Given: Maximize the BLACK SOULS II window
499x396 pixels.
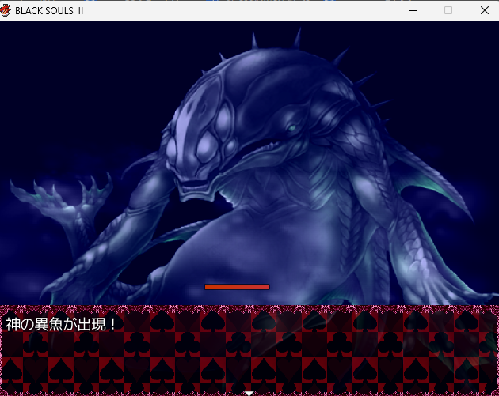Looking at the screenshot, I should pyautogui.click(x=448, y=10).
